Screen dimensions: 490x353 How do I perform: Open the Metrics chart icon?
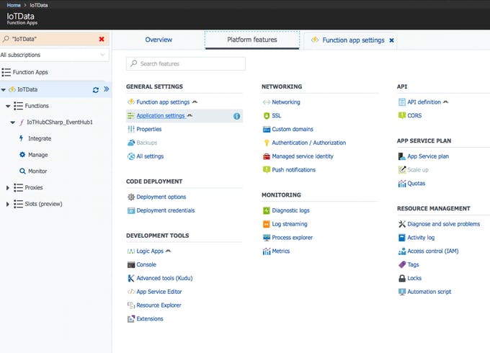[x=267, y=251]
